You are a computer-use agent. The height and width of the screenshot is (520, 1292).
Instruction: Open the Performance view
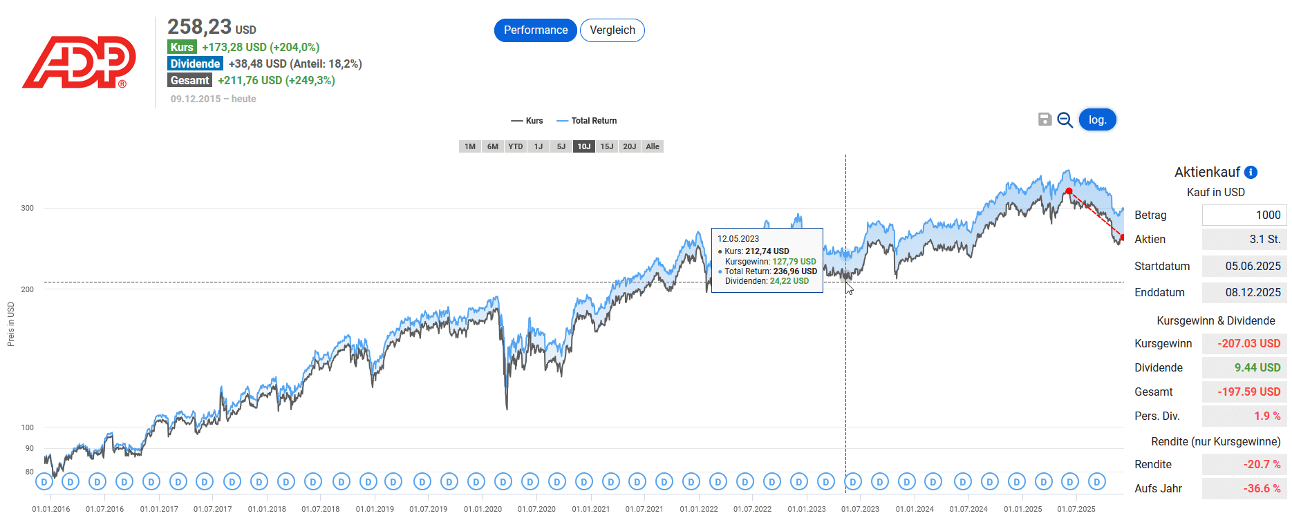[x=535, y=30]
